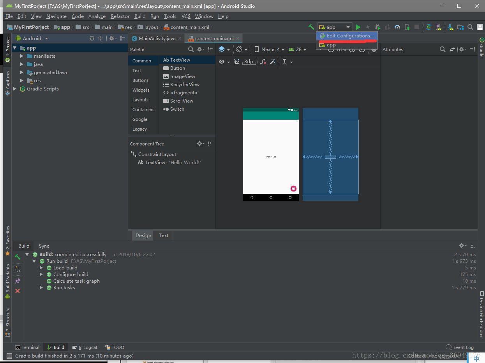This screenshot has width=485, height=363.
Task: Switch to the Text tab of the layout editor
Action: click(x=164, y=235)
